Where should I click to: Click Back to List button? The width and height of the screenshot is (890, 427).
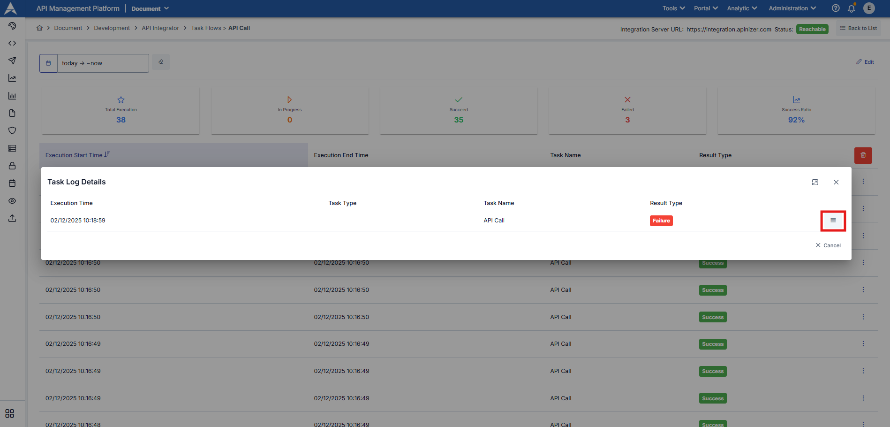pos(858,28)
